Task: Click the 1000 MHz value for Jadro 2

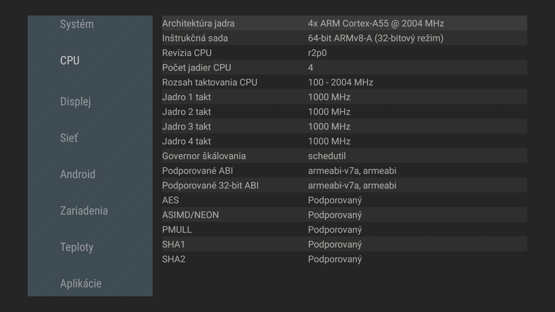Action: point(329,112)
